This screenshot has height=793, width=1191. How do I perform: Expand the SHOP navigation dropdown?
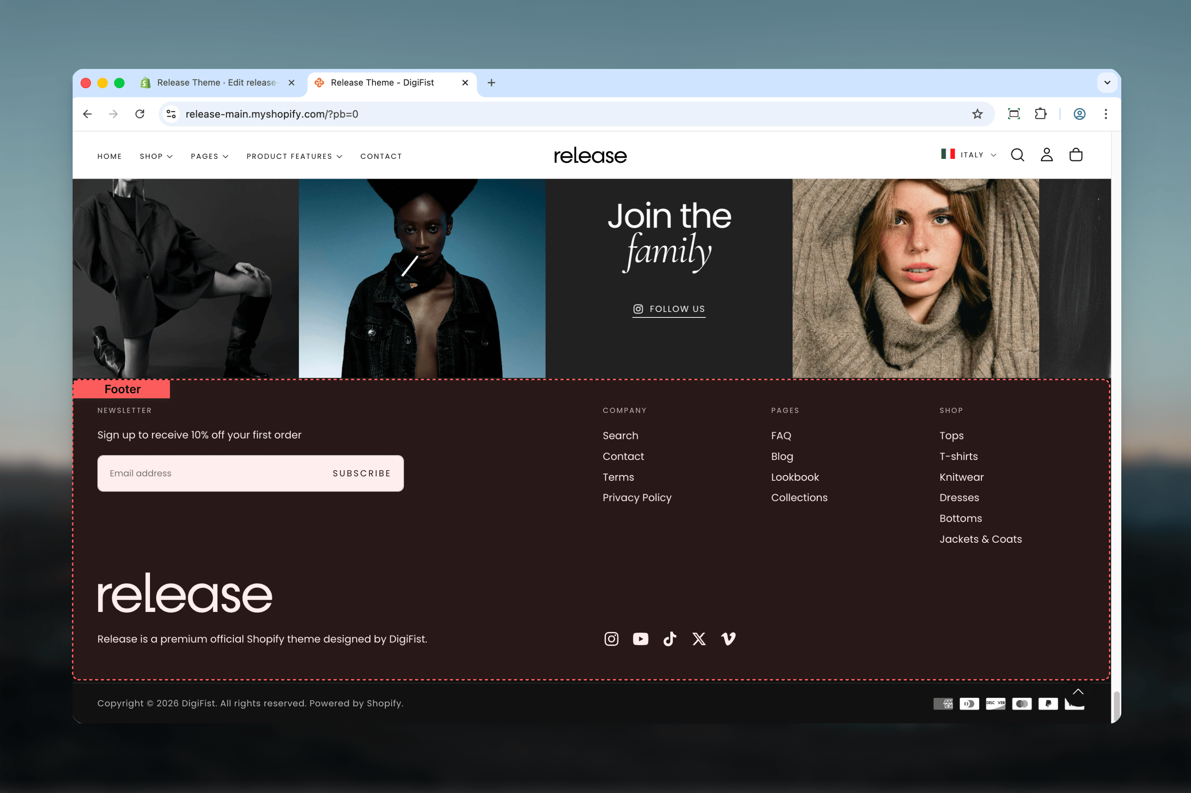156,156
